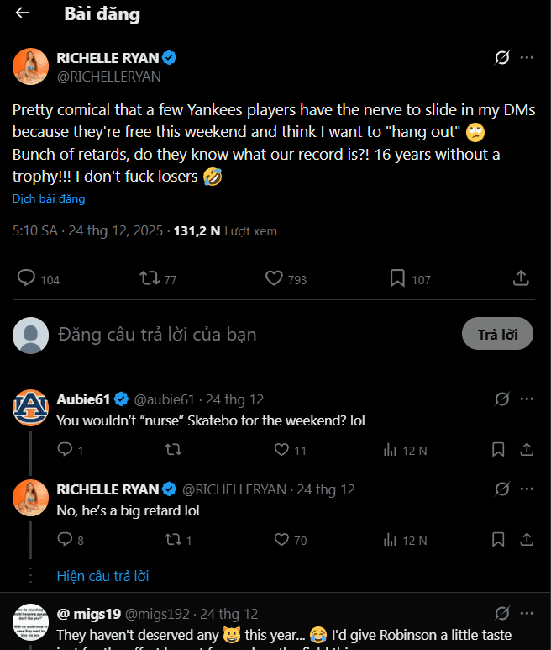551x650 pixels.
Task: Open more options for main post
Action: [527, 58]
